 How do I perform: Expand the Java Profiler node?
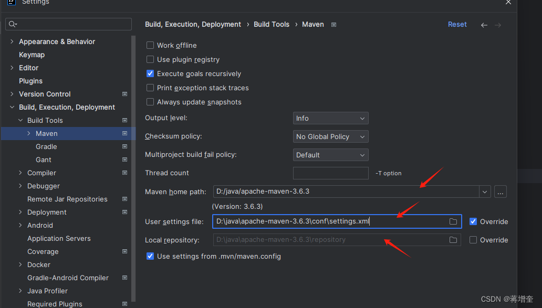pyautogui.click(x=20, y=291)
